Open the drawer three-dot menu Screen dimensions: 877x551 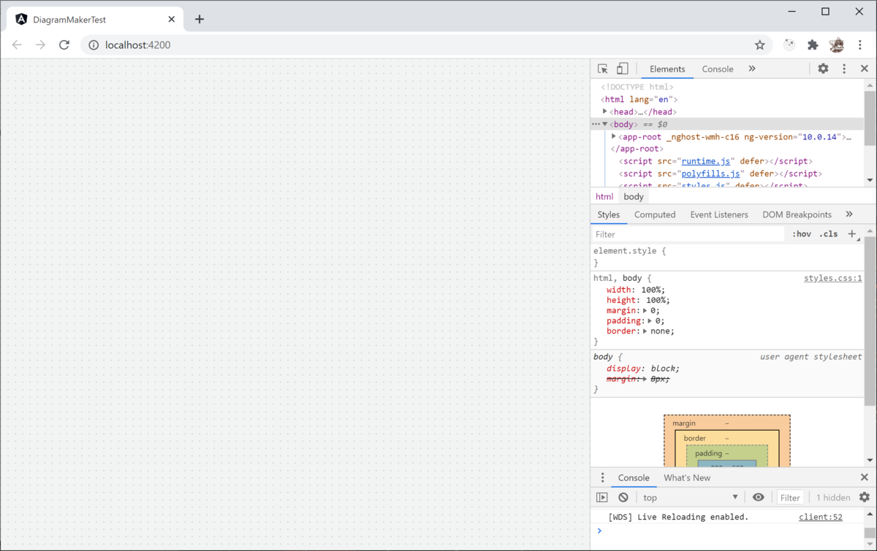point(602,478)
